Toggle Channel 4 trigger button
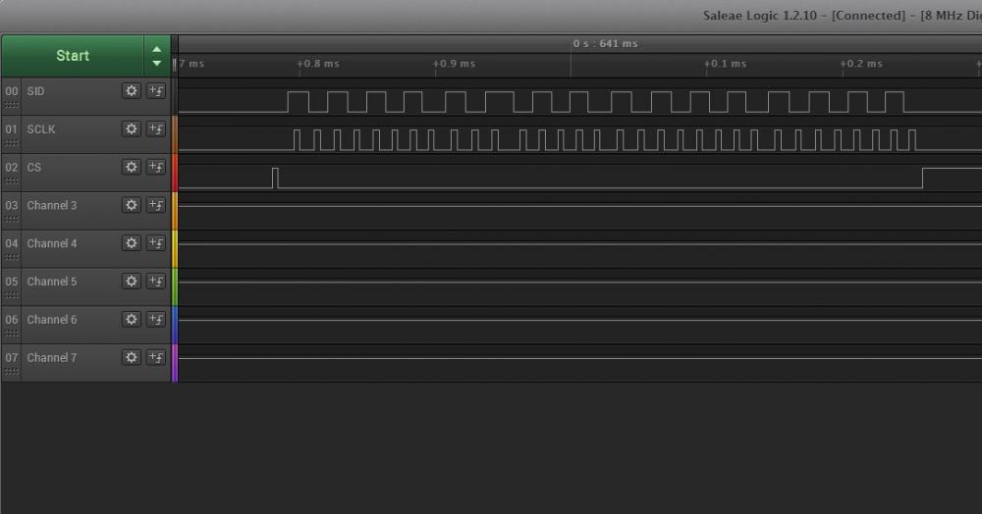 156,243
